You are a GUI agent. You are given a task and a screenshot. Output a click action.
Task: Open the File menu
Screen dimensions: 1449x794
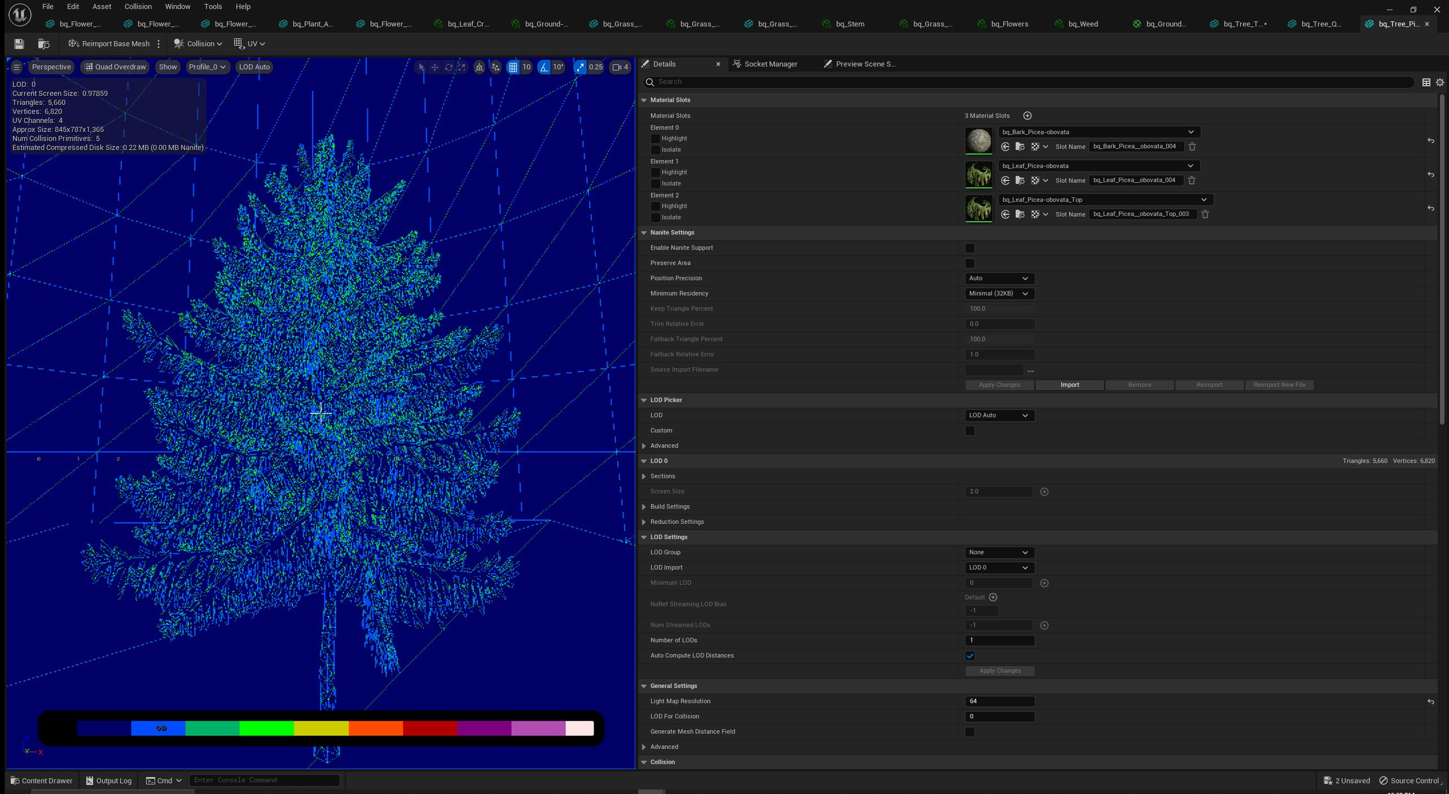pyautogui.click(x=48, y=7)
